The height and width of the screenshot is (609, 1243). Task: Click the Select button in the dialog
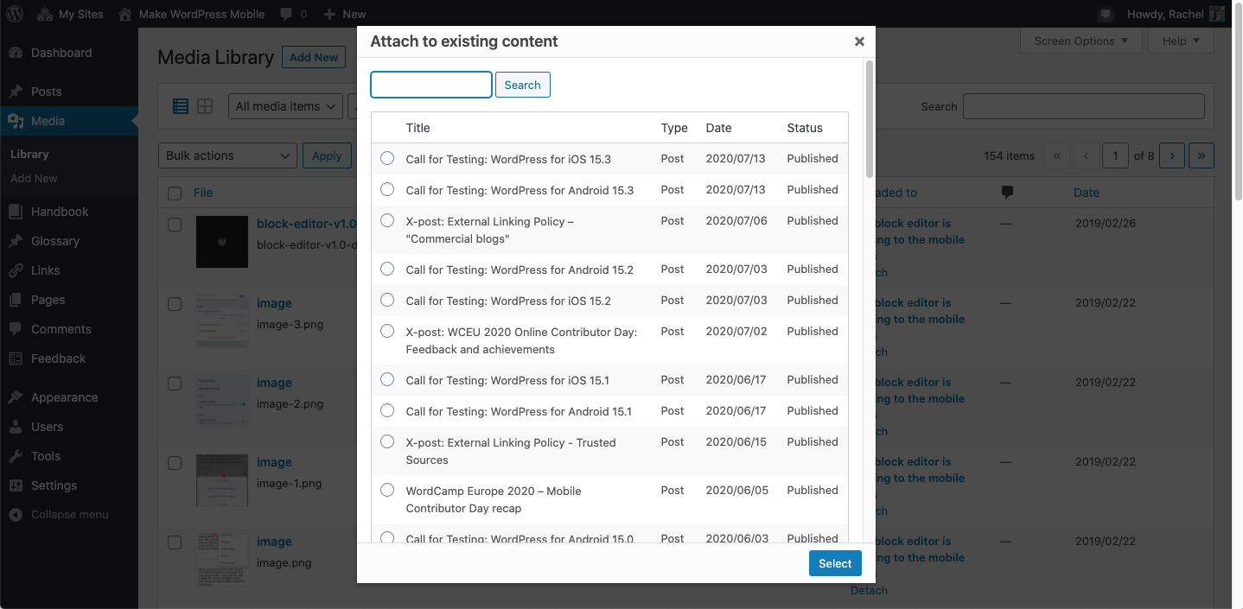835,563
